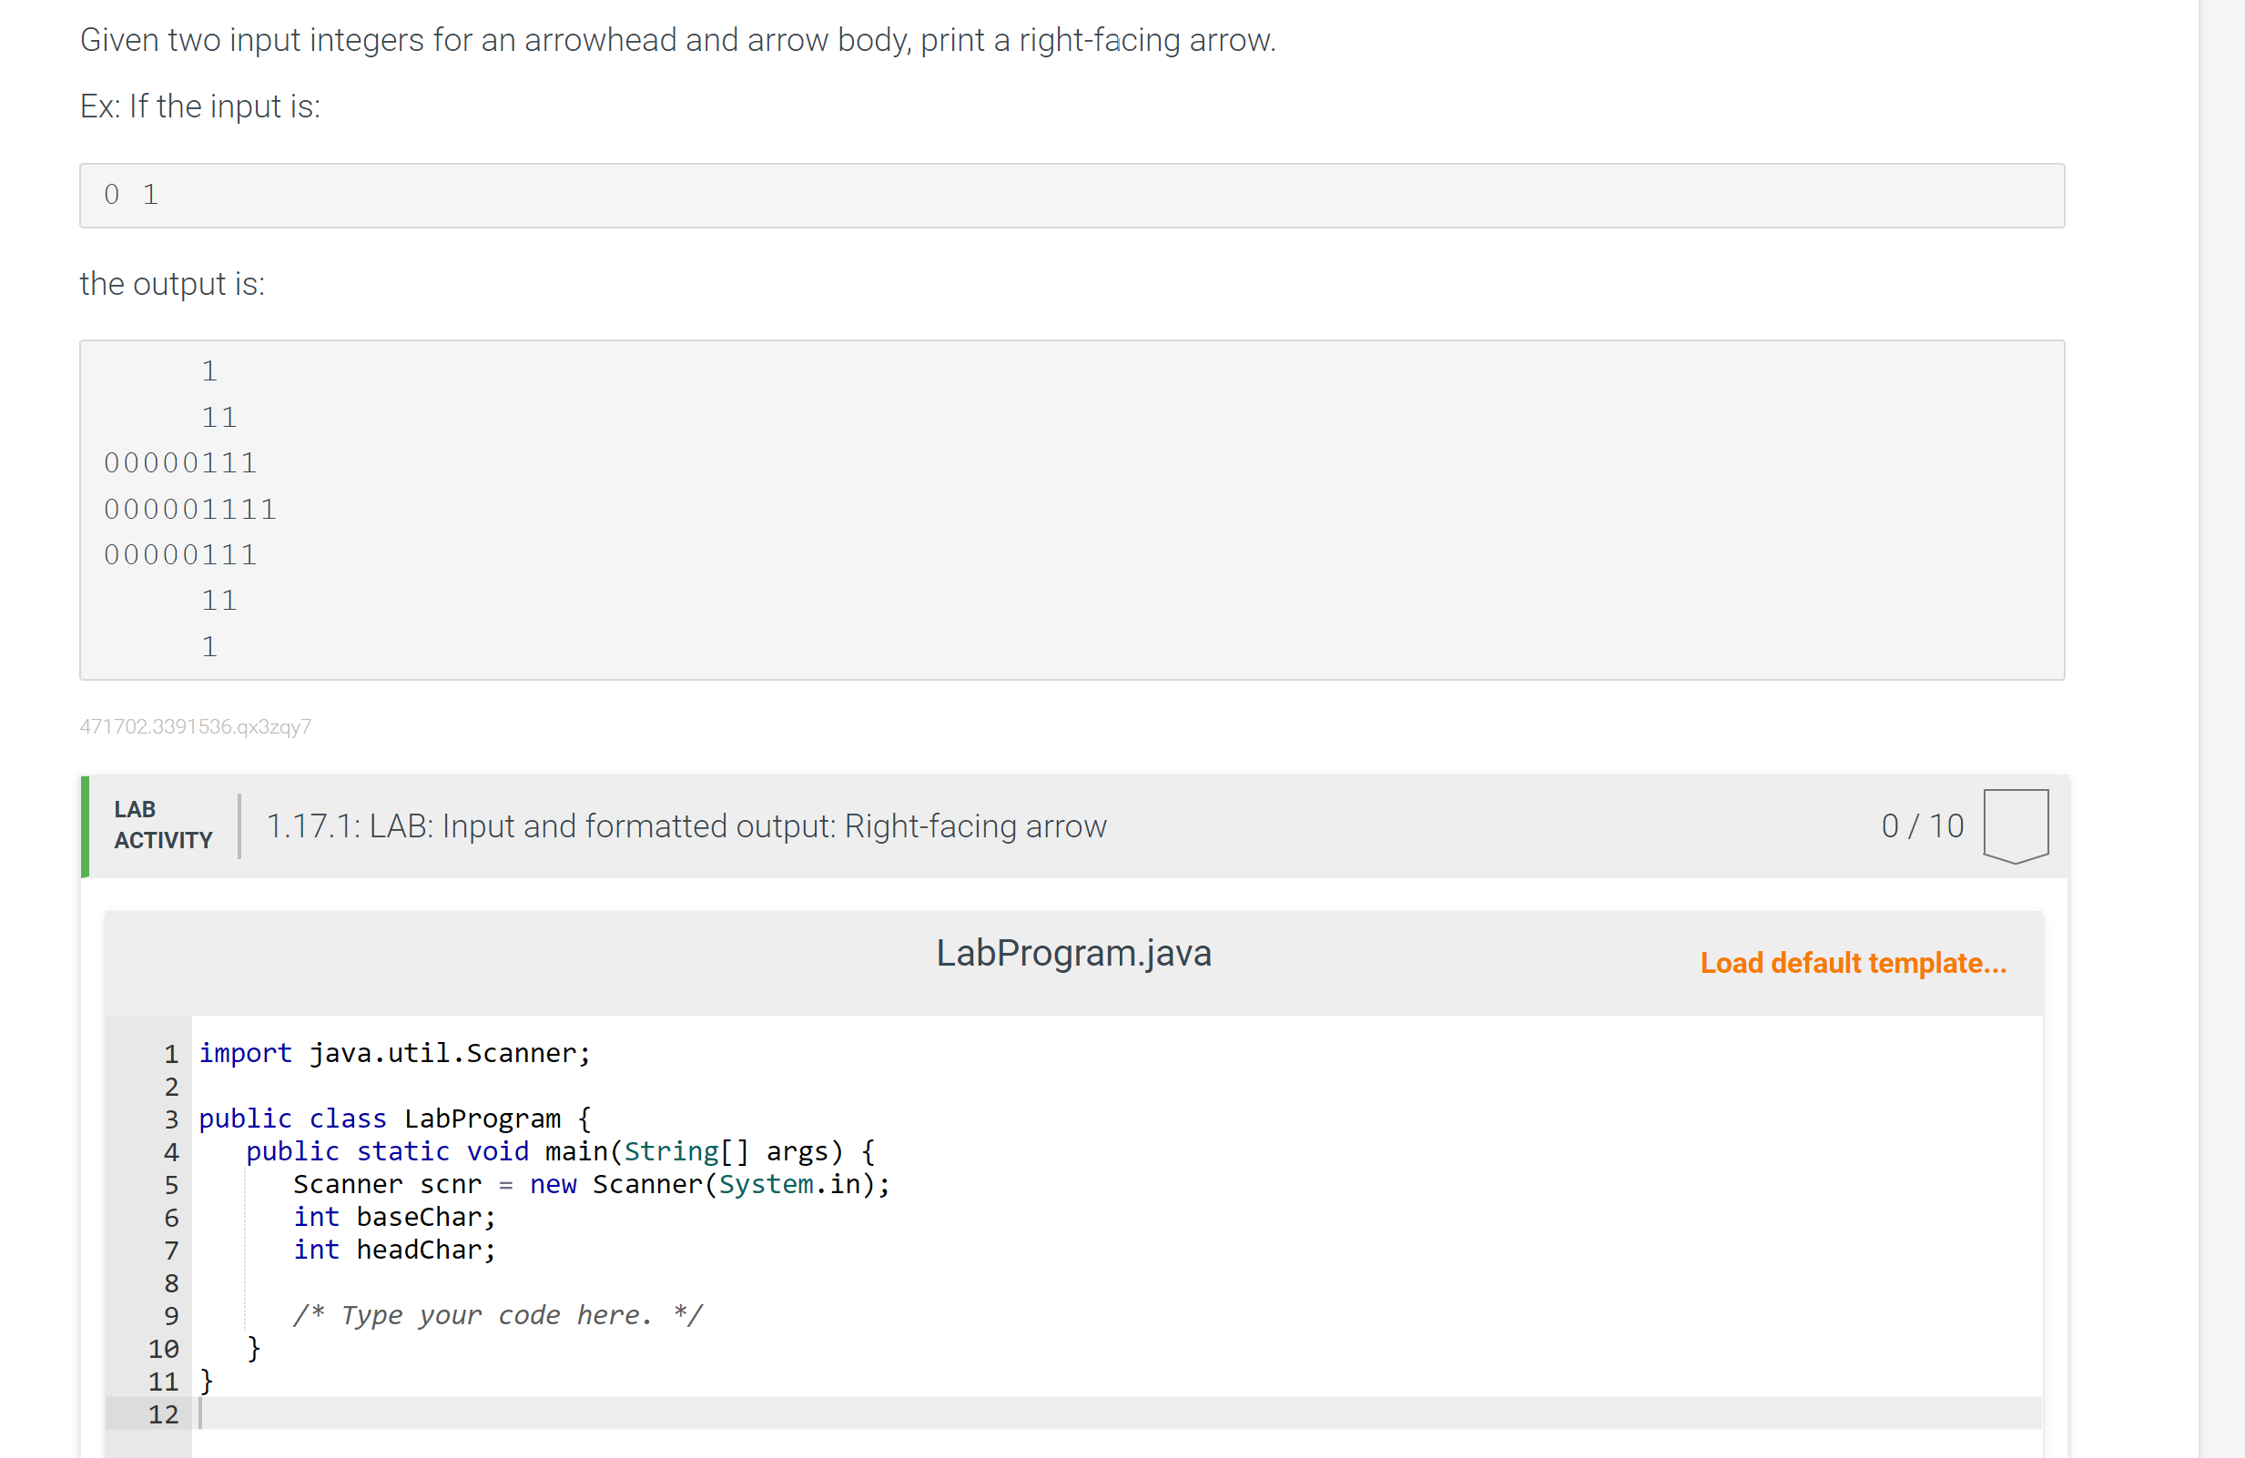This screenshot has width=2245, height=1458.
Task: Click the main method signature line
Action: 559,1151
